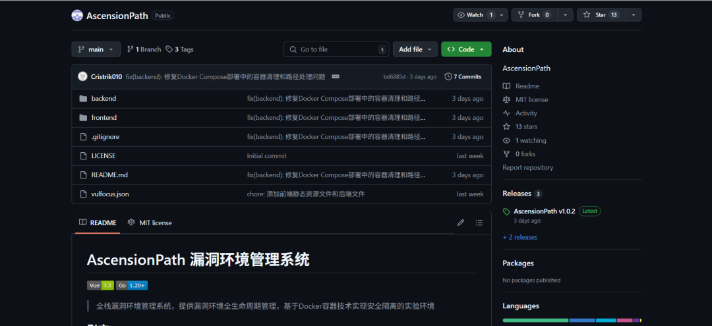
Task: Click the README.md file icon
Action: (83, 175)
